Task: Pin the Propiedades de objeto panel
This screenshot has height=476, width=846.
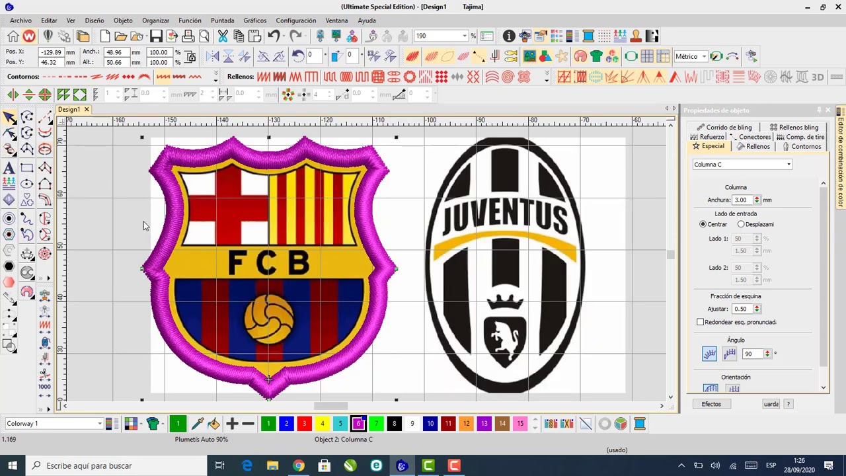Action: (x=819, y=110)
